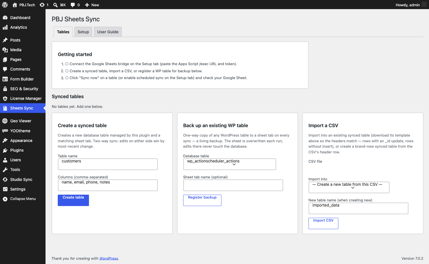Click Plugins sidebar icon
This screenshot has width=429, height=264.
(5, 150)
